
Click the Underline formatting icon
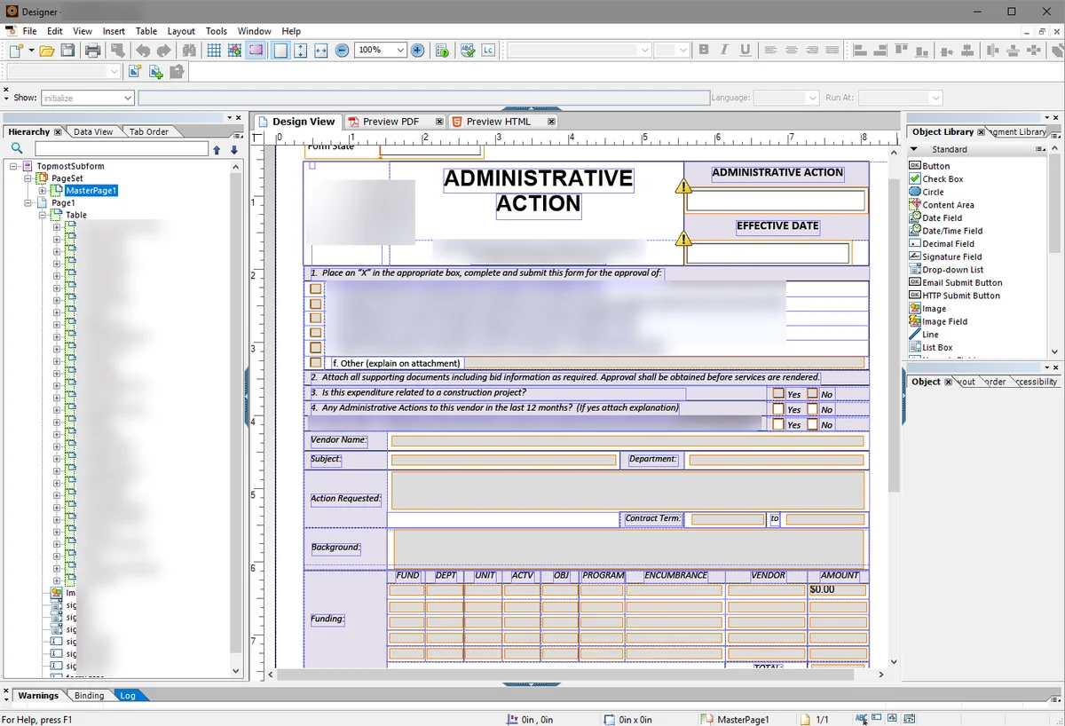coord(745,51)
